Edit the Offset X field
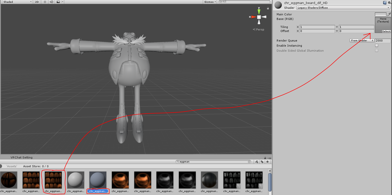The height and width of the screenshot is (195, 392). [317, 31]
